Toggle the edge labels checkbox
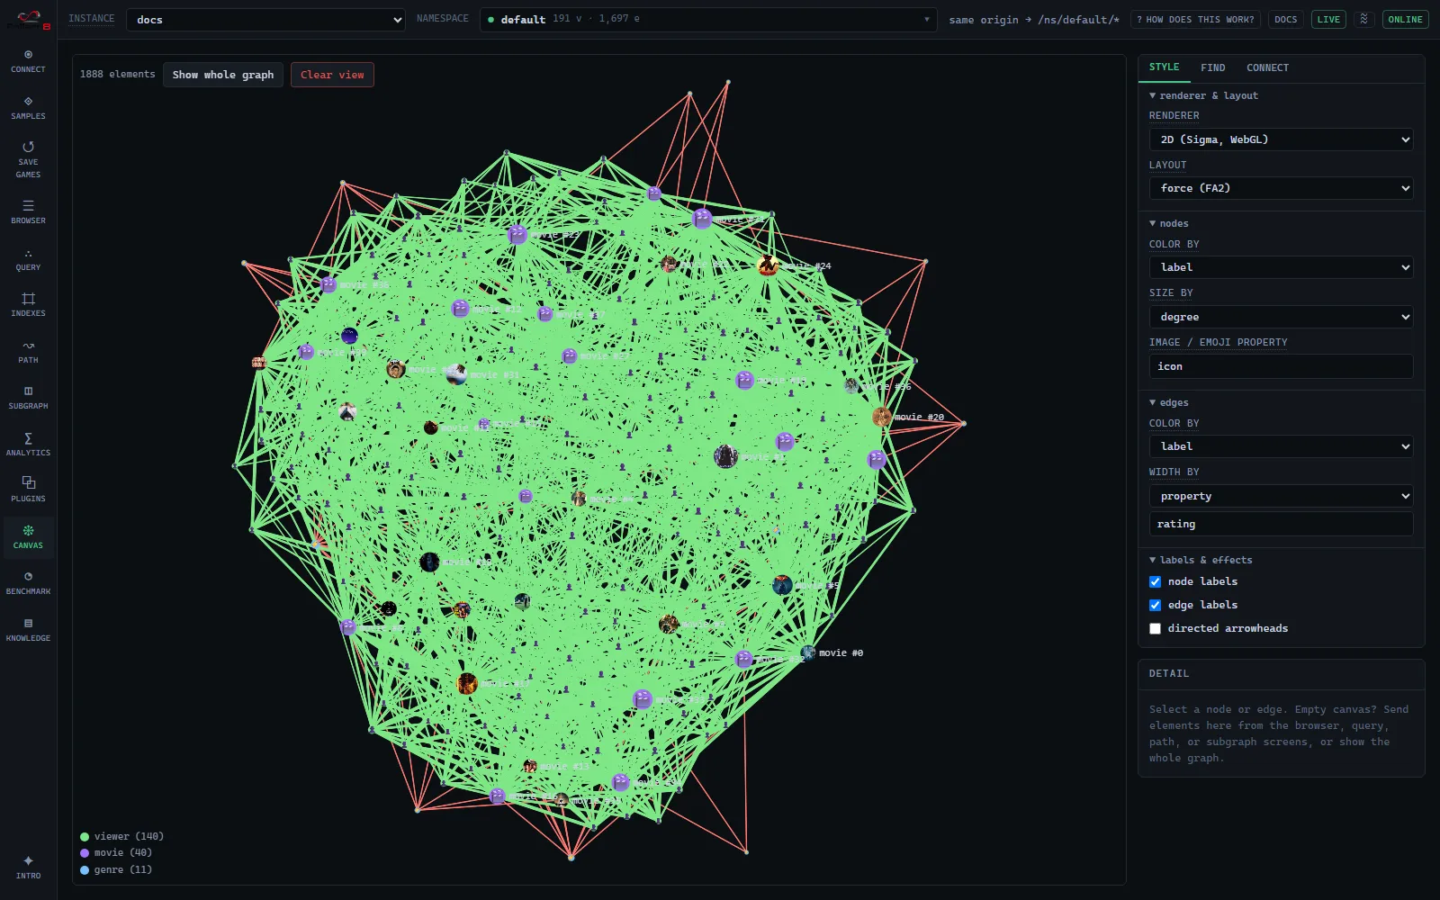This screenshot has width=1440, height=900. pos(1155,605)
